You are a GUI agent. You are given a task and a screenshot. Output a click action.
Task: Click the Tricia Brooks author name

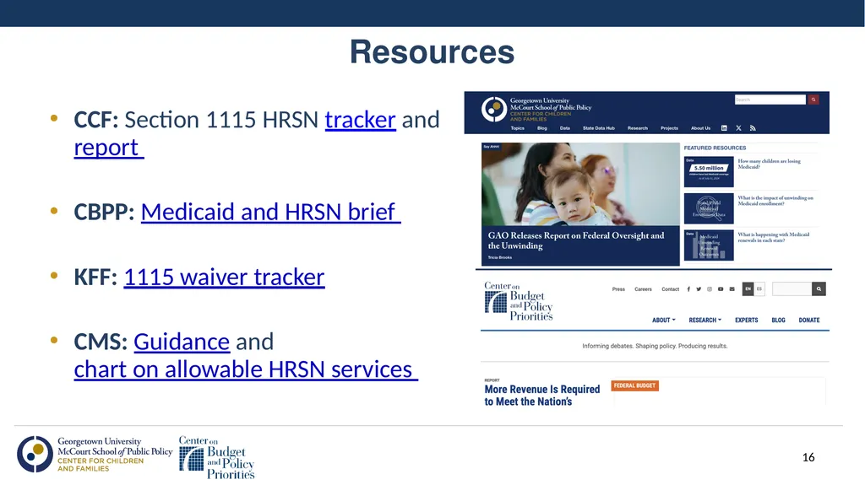tap(500, 257)
